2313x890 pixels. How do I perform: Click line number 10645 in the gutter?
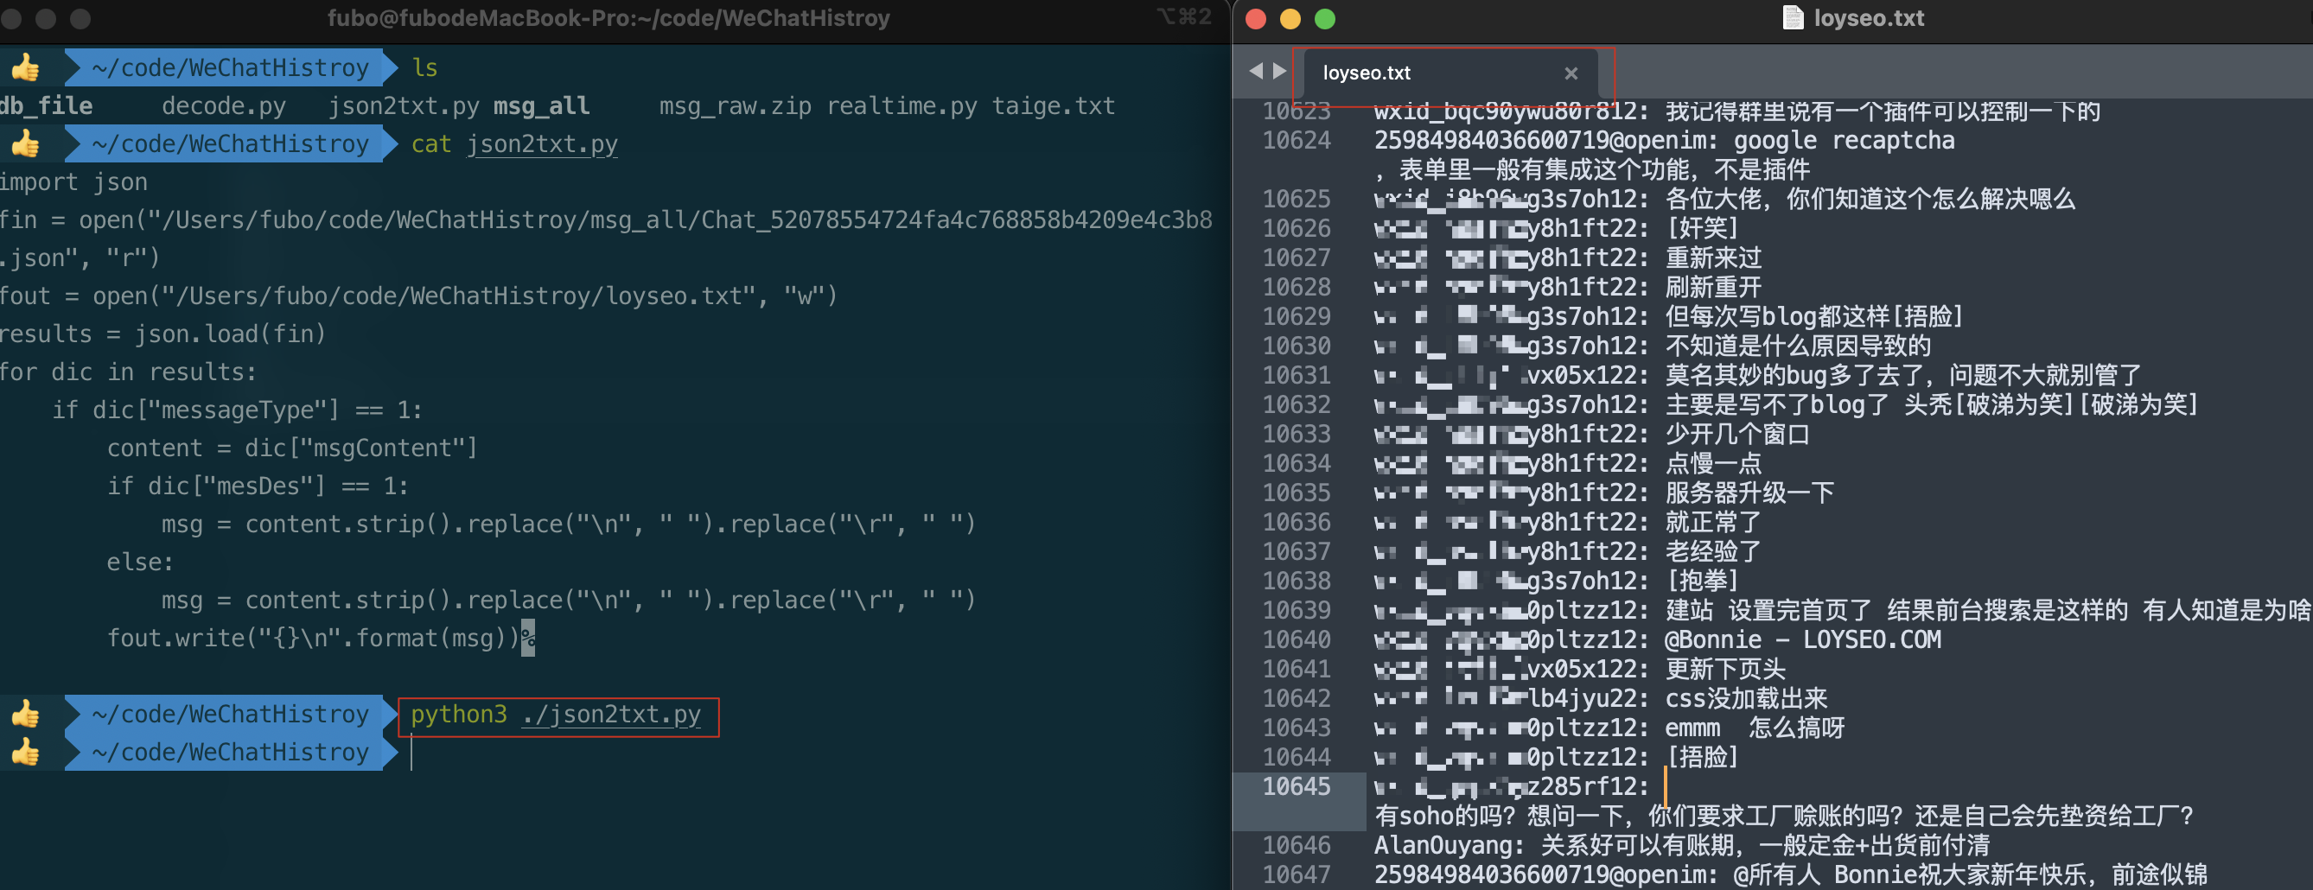click(1296, 787)
